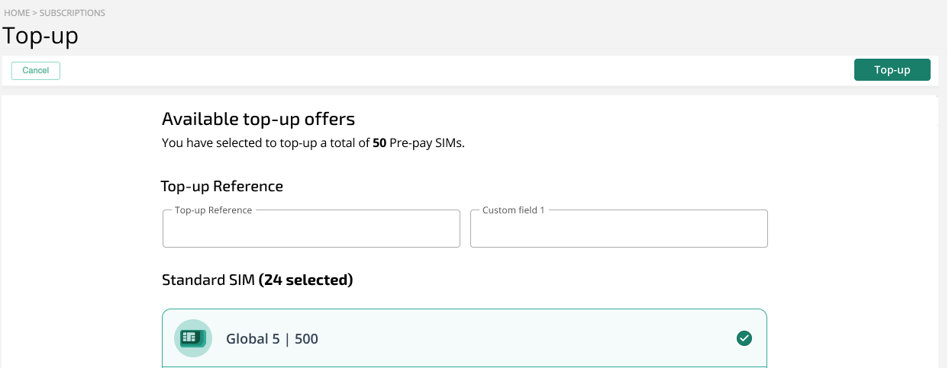Go to HOME in the breadcrumb
The height and width of the screenshot is (368, 952).
pos(16,13)
